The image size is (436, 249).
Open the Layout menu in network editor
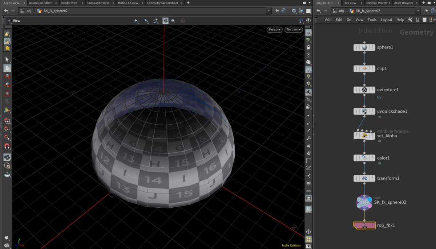coord(386,20)
